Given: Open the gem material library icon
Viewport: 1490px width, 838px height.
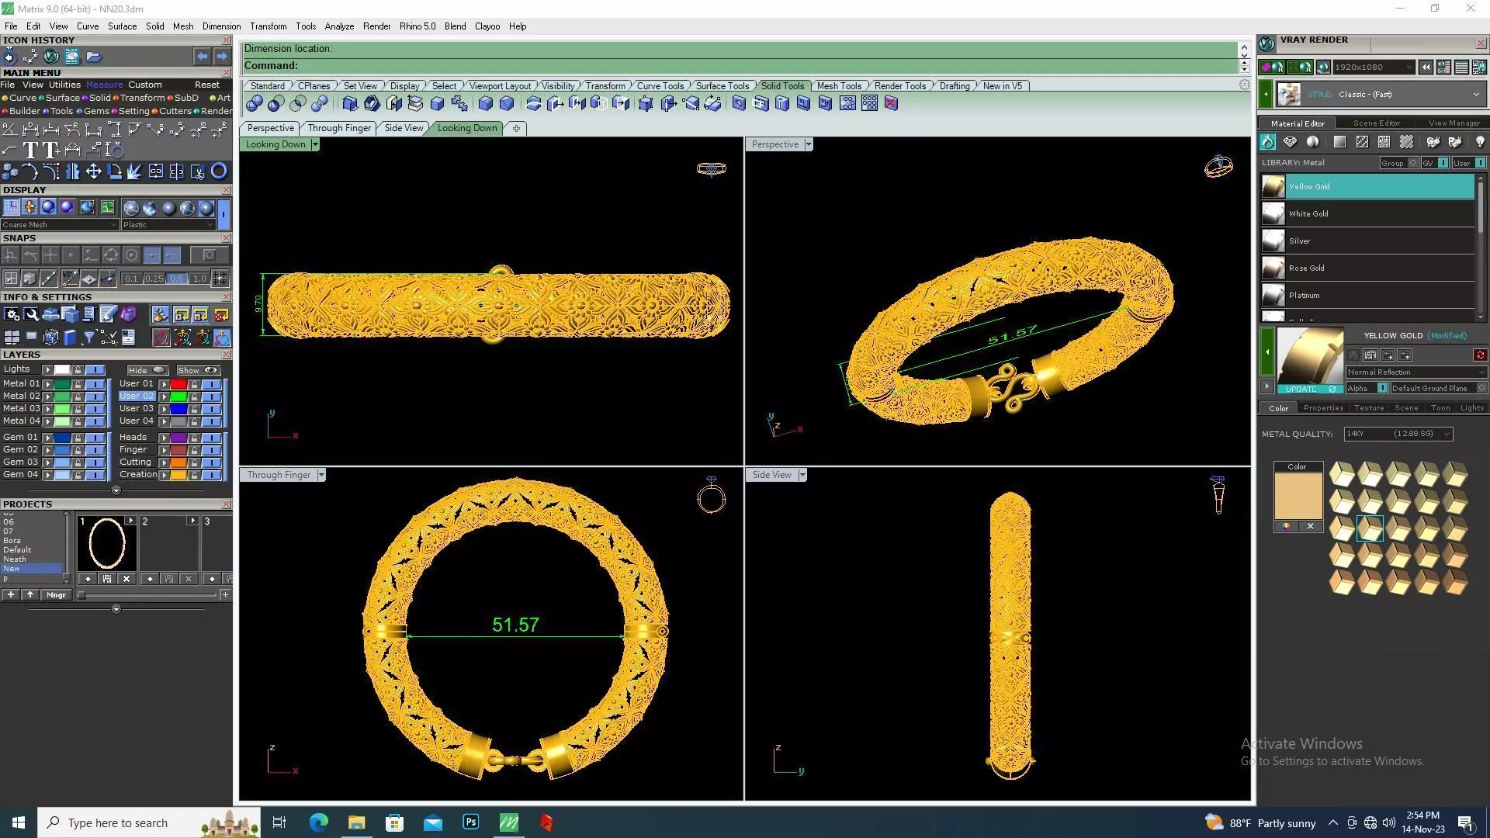Looking at the screenshot, I should 1290,142.
